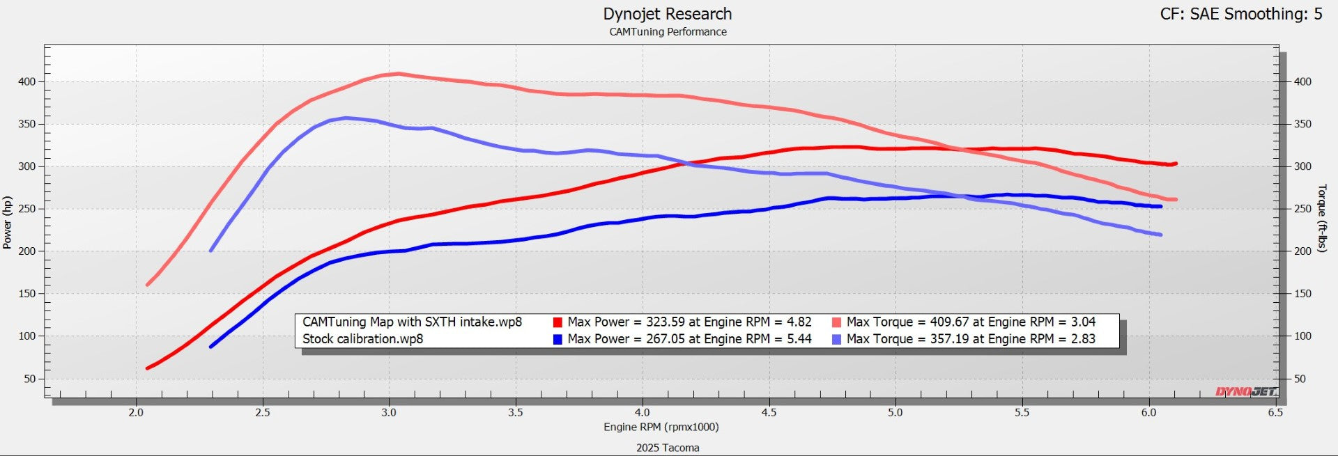Image resolution: width=1338 pixels, height=456 pixels.
Task: Select the CAMTuning Map with SXTH intake.wp8 entry
Action: point(412,322)
